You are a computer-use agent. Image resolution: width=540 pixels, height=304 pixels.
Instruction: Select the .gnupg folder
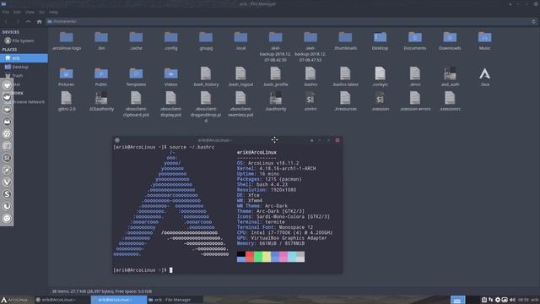(x=206, y=41)
